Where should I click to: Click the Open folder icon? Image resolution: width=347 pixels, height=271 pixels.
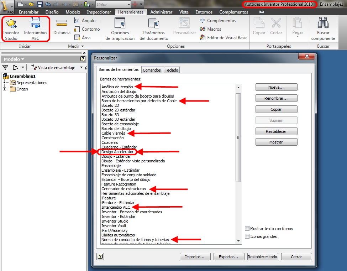tap(32, 4)
